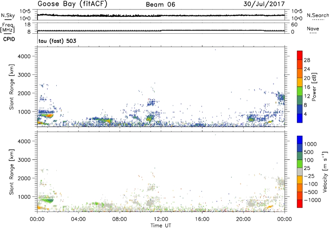Click the '08:00' time tick label
The width and height of the screenshot is (329, 228).
tap(119, 219)
